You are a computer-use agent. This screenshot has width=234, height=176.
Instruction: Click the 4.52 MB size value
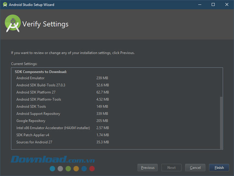(x=103, y=99)
